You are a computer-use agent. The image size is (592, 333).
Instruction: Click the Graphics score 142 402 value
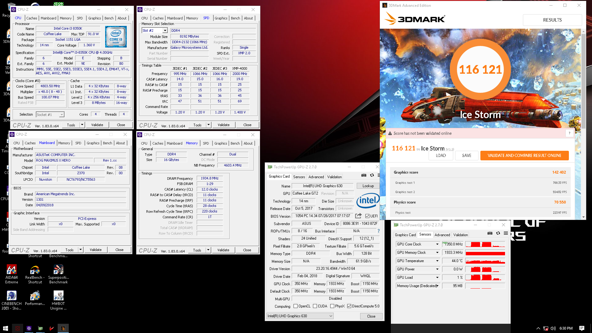[559, 172]
